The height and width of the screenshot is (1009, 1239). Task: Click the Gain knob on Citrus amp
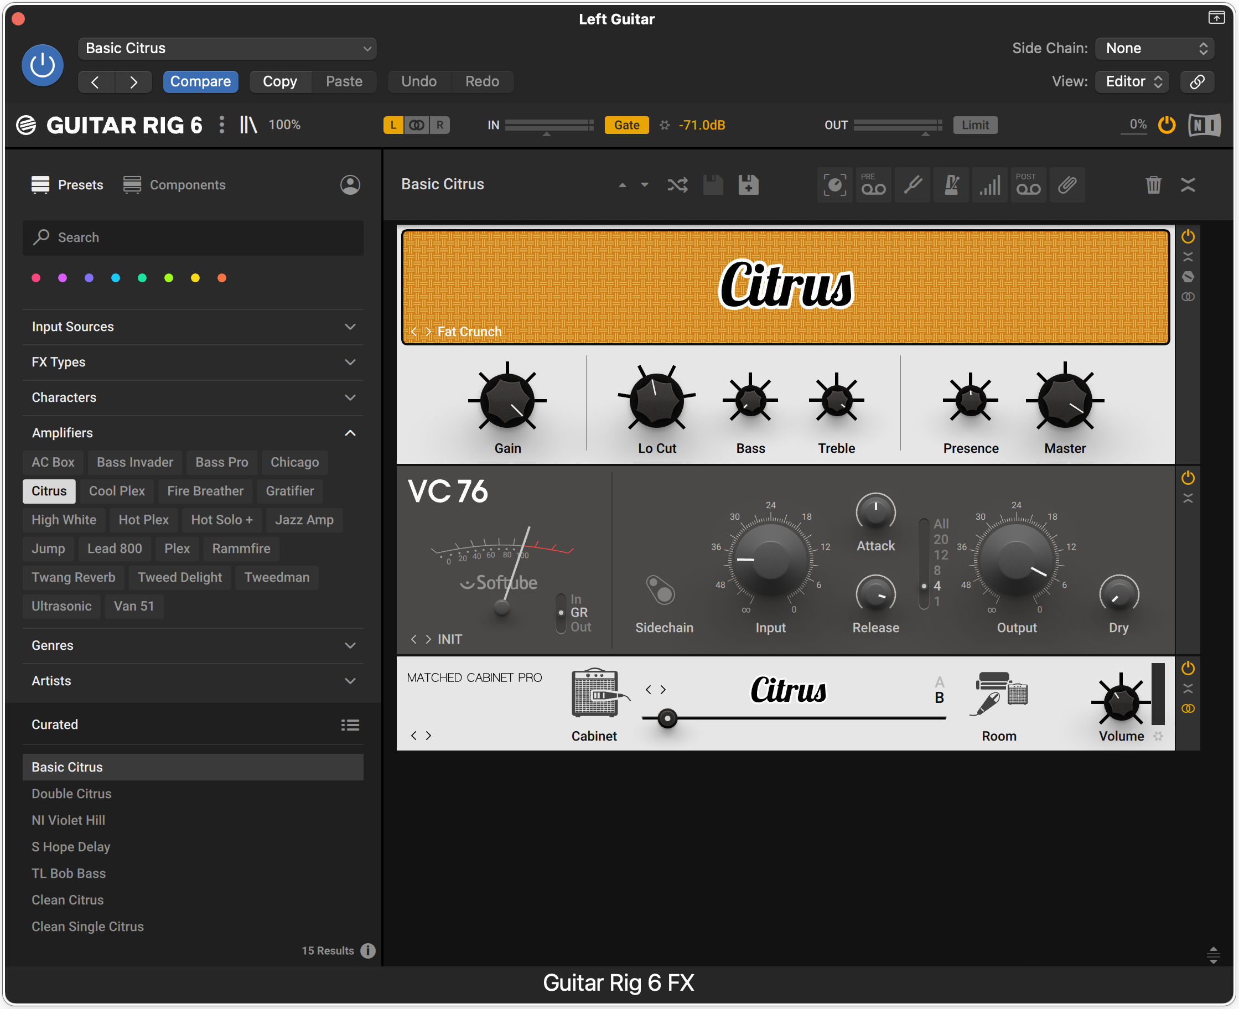(x=507, y=400)
